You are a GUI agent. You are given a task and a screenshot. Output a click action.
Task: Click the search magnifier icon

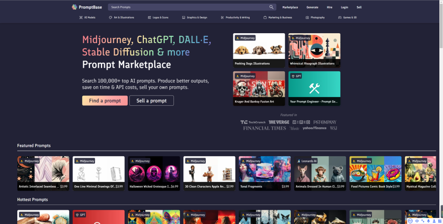coord(271,7)
